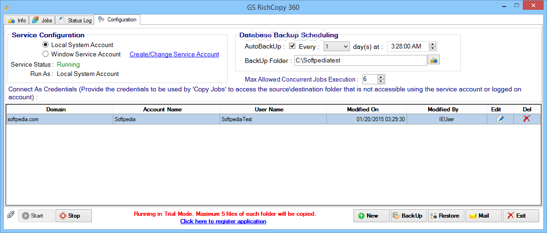Open the Every day(s) dropdown
The image size is (547, 233).
(x=336, y=47)
